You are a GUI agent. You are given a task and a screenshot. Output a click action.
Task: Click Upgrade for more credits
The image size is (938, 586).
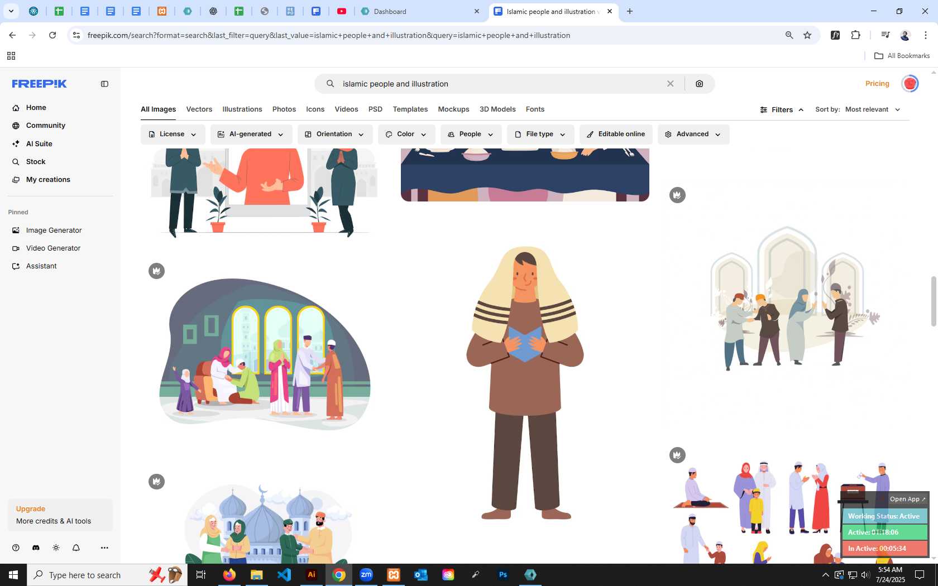(60, 515)
